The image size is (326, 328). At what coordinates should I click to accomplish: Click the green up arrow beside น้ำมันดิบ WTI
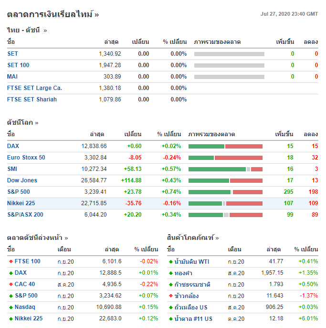tap(170, 261)
